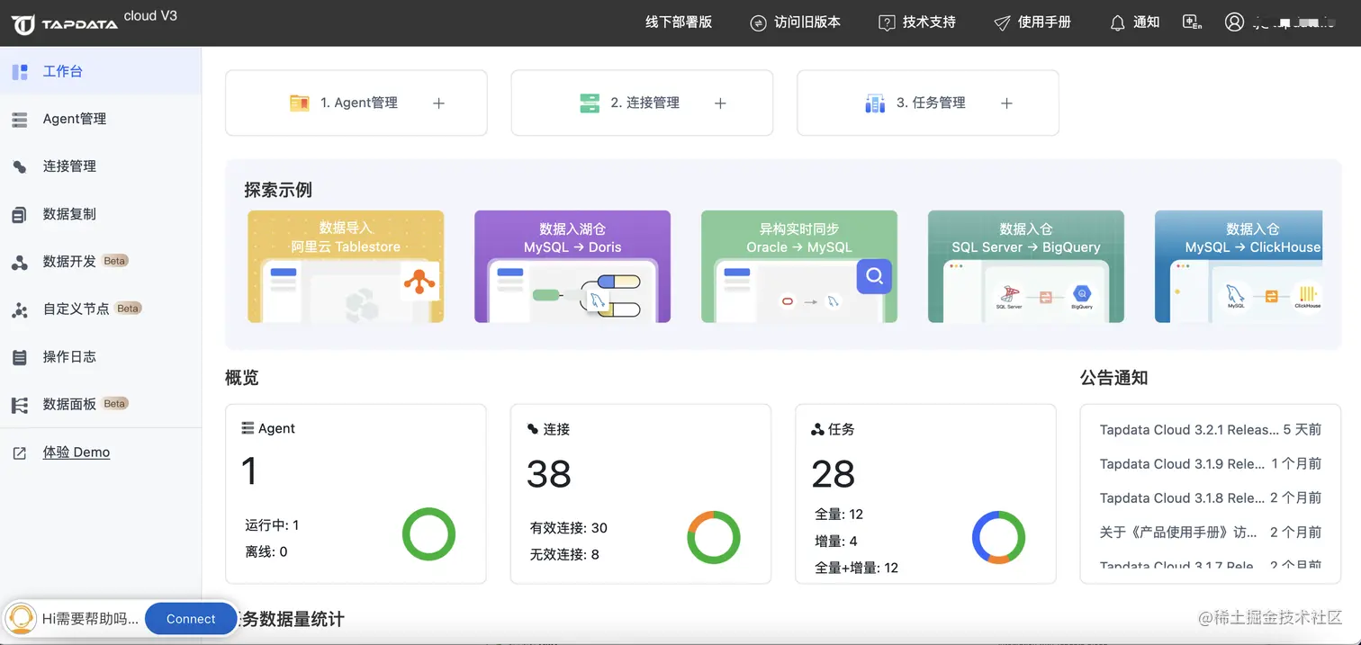Click the 有效连接: 30 text
1361x645 pixels.
pos(569,528)
